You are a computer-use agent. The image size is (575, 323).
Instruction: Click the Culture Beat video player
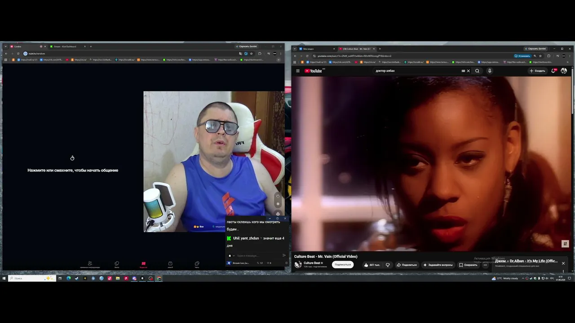[x=431, y=164]
